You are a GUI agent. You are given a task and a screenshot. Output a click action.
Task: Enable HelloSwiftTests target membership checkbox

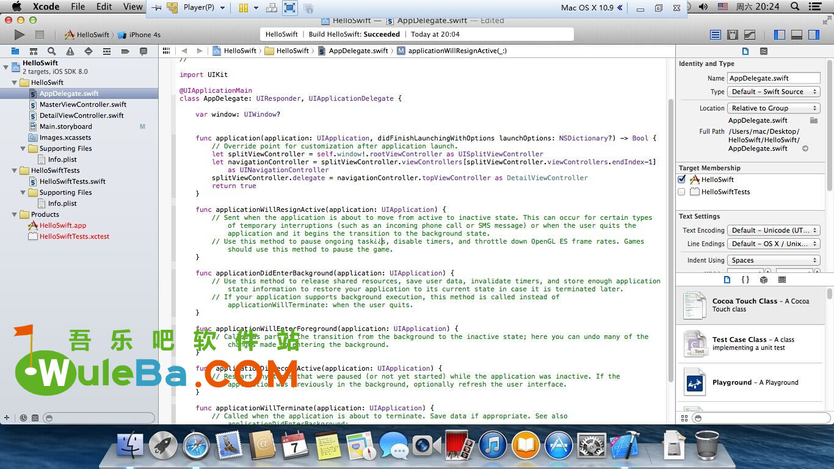[682, 192]
